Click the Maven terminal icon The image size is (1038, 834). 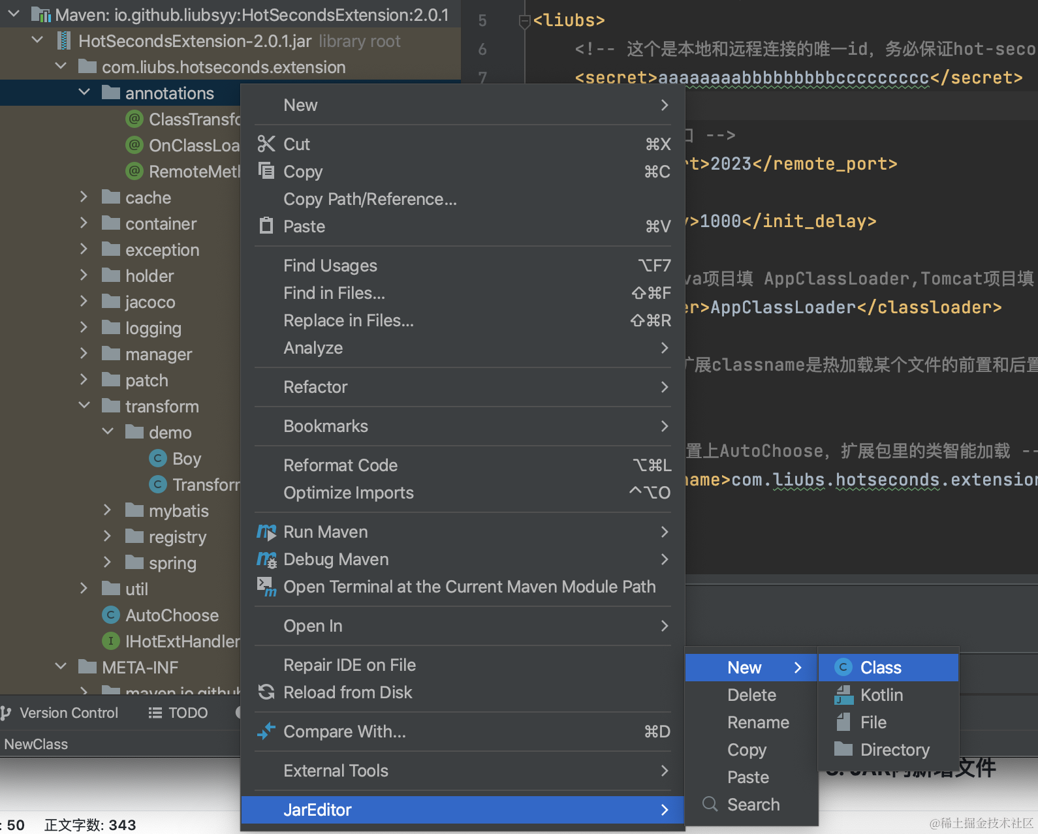266,587
